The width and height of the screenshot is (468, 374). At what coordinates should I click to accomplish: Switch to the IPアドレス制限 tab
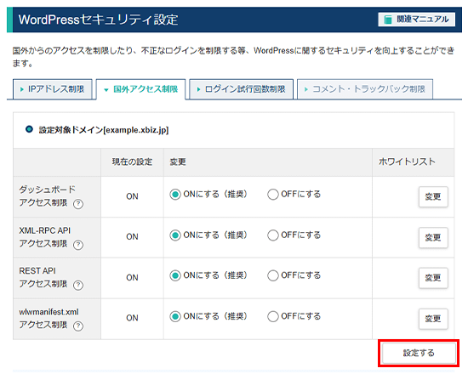(x=53, y=89)
